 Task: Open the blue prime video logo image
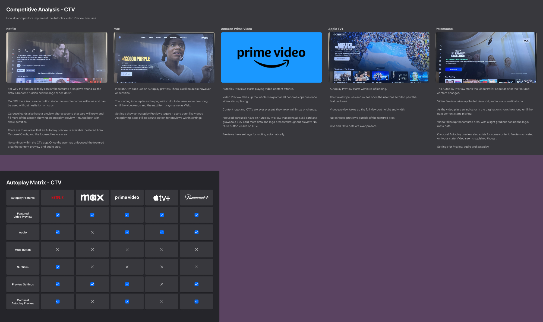[271, 57]
